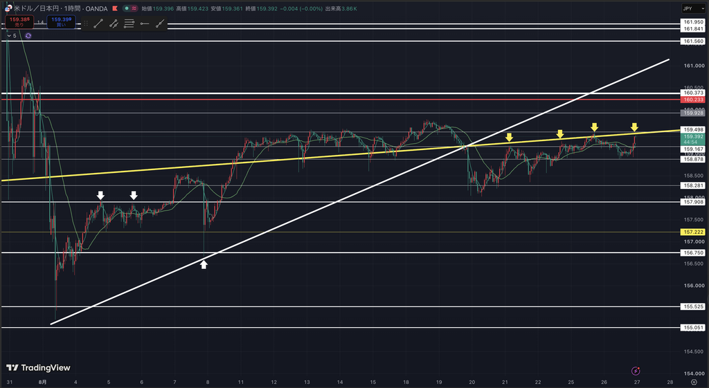Click the 158.878 price axis label
709x388 pixels.
(693, 159)
